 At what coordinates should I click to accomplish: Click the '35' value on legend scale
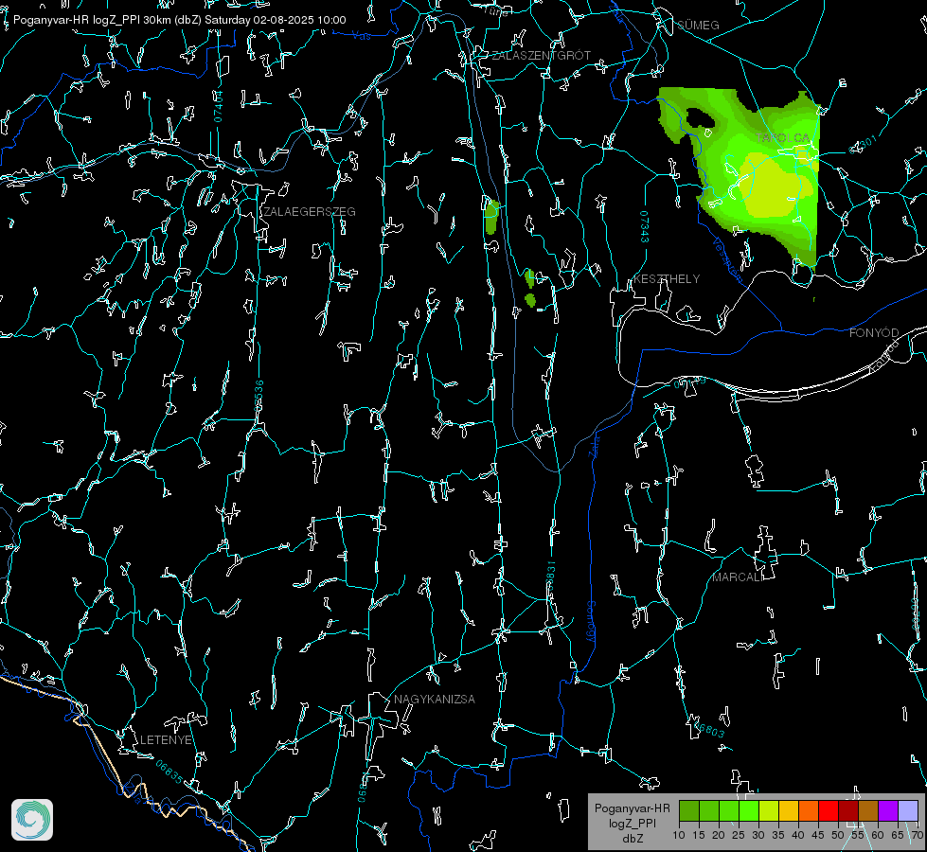[778, 835]
